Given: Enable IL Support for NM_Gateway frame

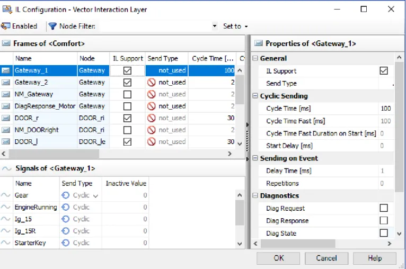Looking at the screenshot, I should pos(127,94).
